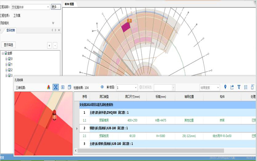Click the tab scroll-to-end arrow

(x=59, y=30)
